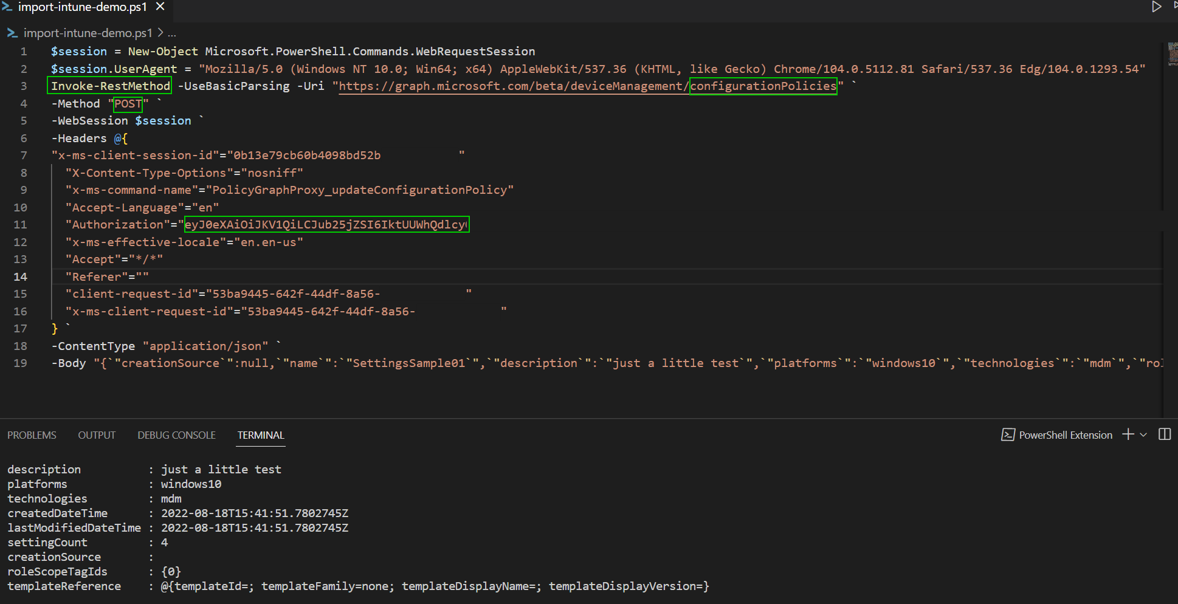The image size is (1178, 604).
Task: Open the OUTPUT panel tab
Action: [x=97, y=435]
